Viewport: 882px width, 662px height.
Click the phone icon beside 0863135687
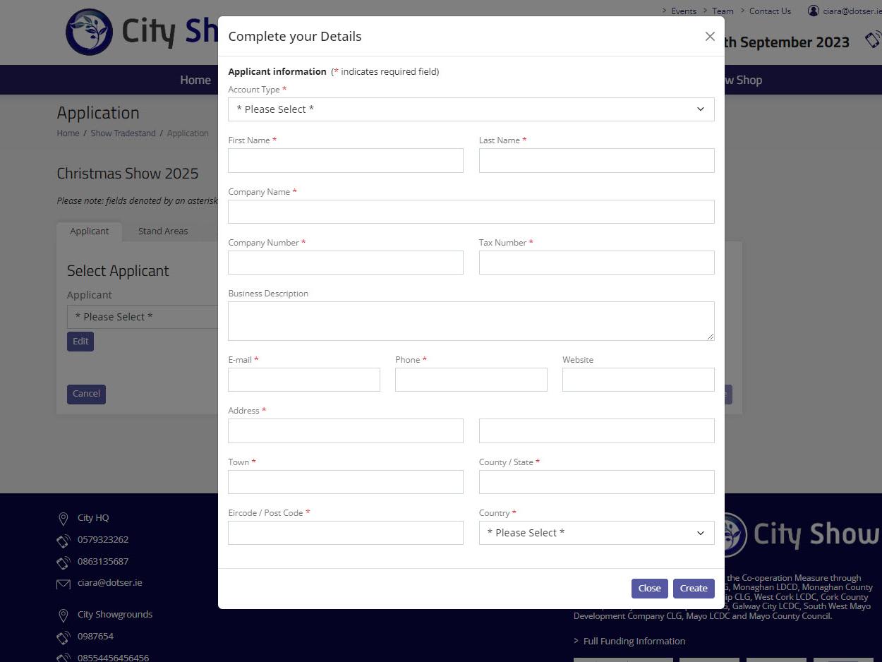(64, 562)
